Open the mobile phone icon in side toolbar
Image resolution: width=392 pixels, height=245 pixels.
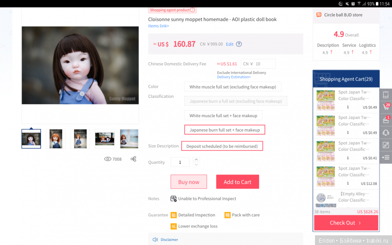[x=386, y=95]
